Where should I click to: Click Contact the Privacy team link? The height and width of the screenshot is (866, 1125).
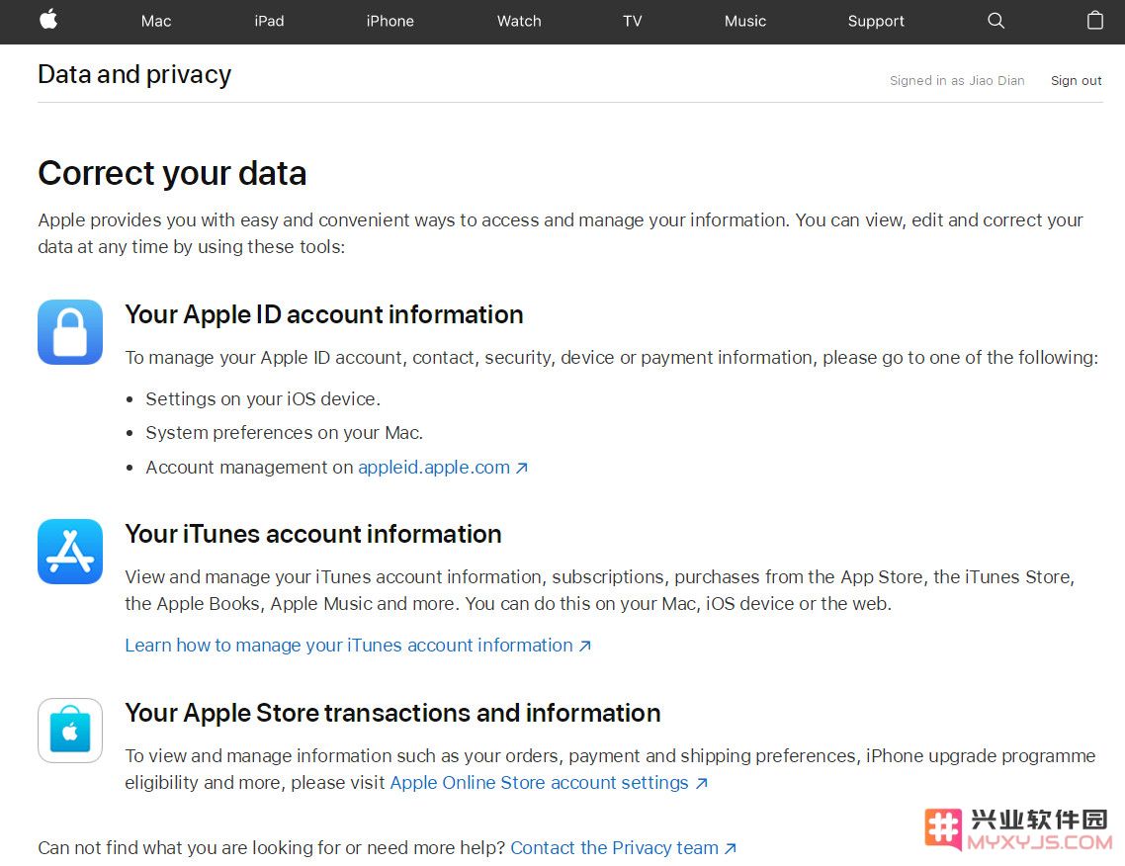point(624,847)
